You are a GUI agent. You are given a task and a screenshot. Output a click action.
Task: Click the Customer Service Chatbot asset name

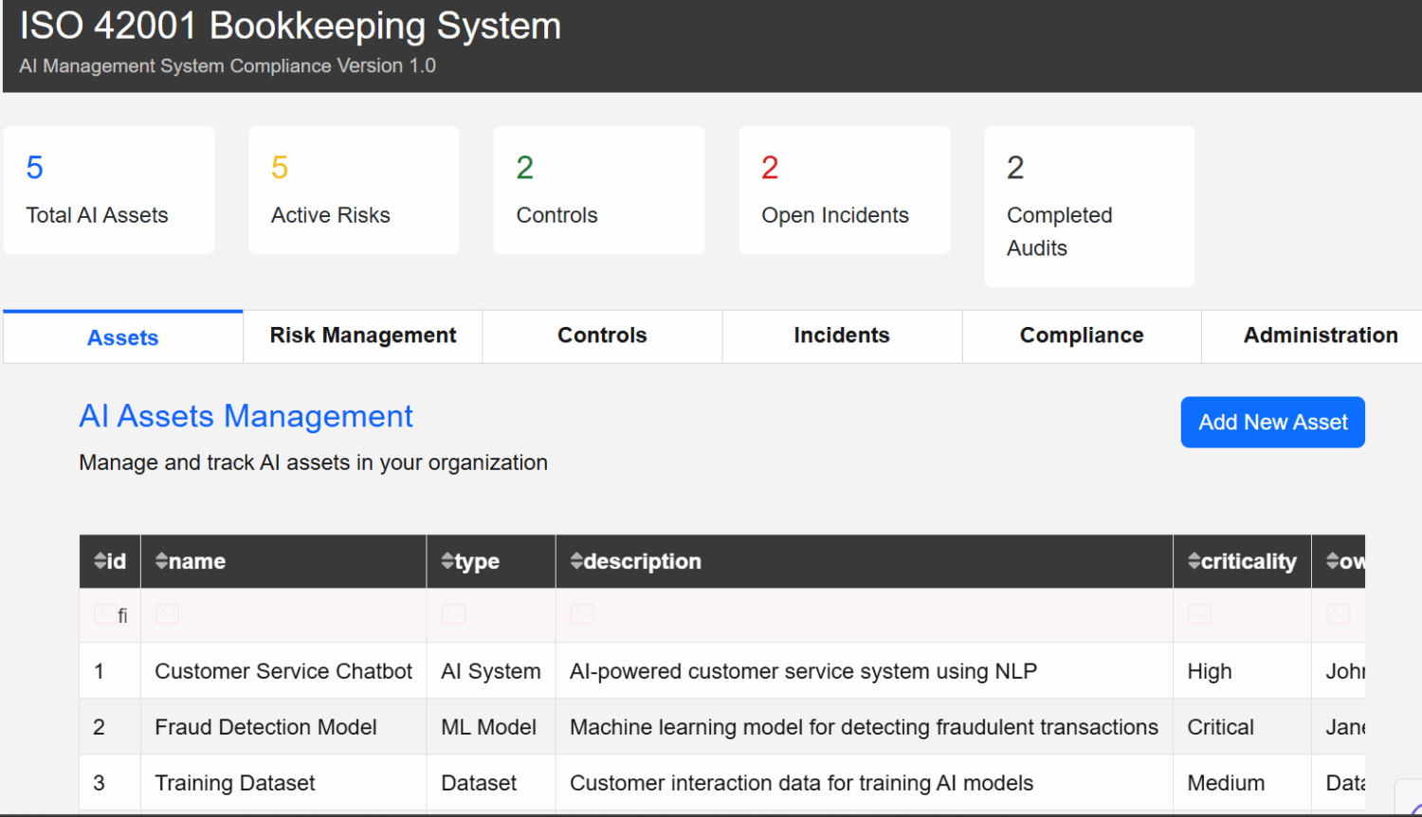click(283, 671)
